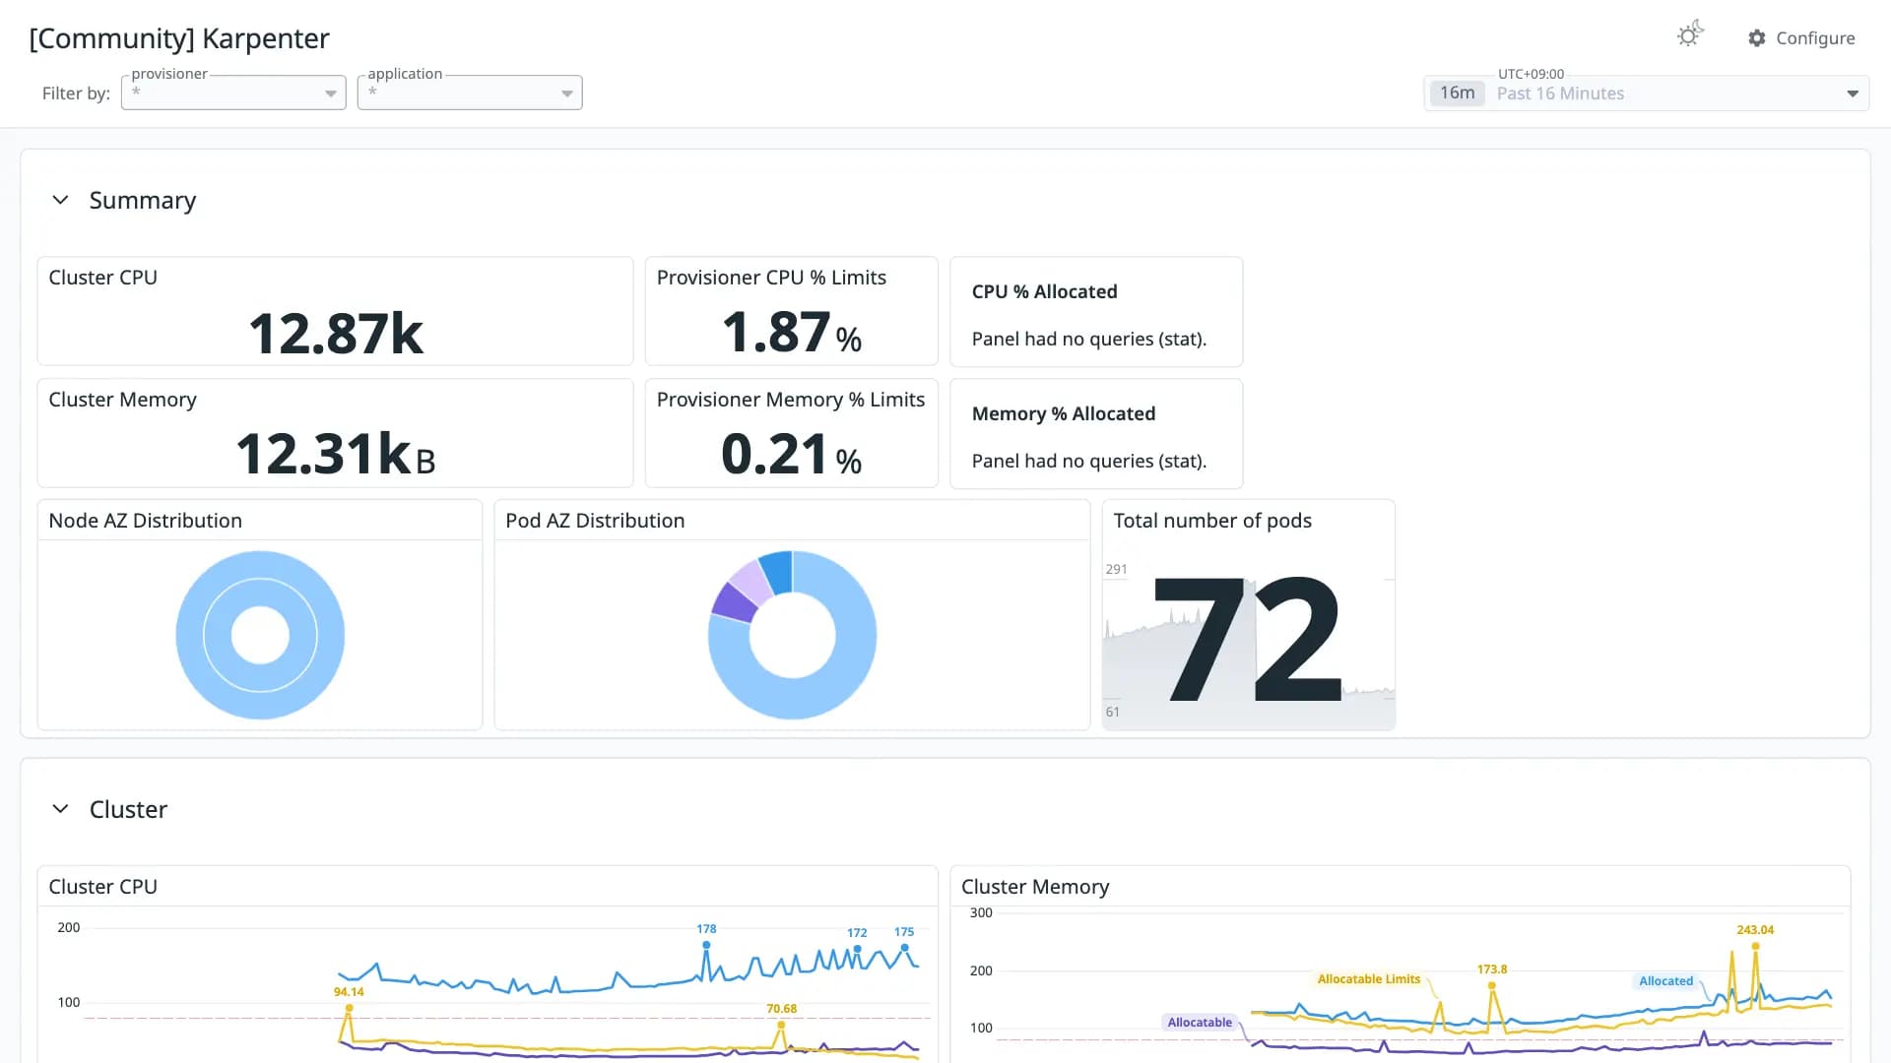Click the 12.87k Cluster CPU value
This screenshot has width=1891, height=1063.
pos(336,333)
